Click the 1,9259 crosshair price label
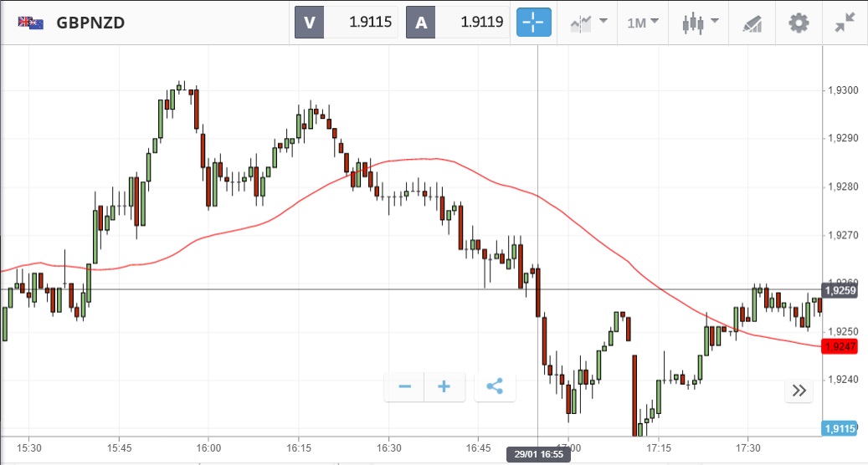Screen dimensions: 868x465 840,290
